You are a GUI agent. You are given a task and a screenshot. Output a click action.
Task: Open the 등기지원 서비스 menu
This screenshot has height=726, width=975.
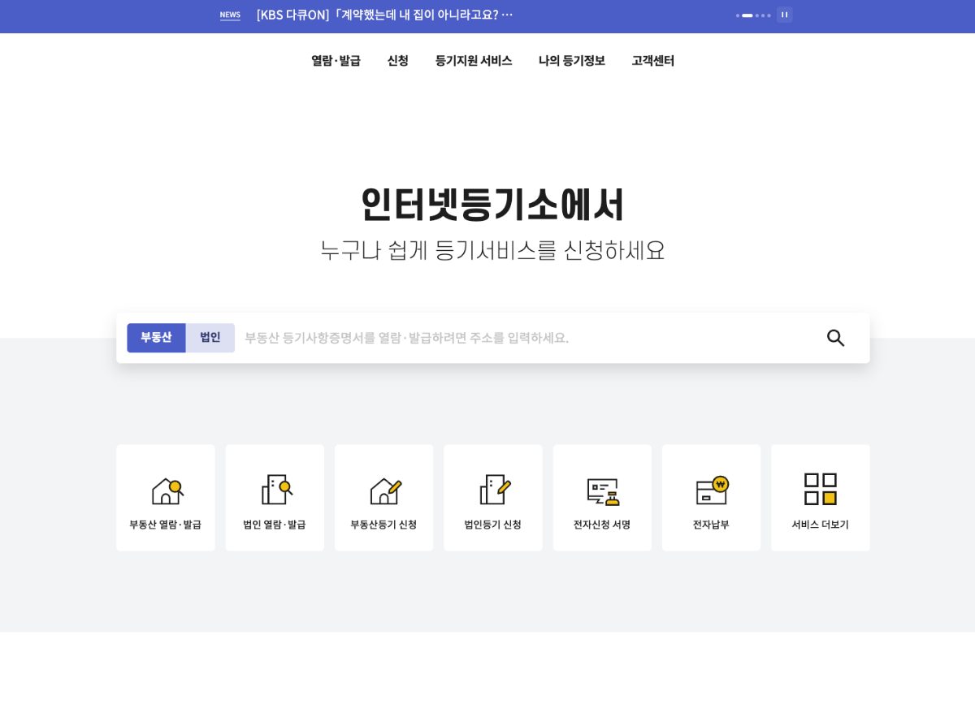pyautogui.click(x=474, y=61)
